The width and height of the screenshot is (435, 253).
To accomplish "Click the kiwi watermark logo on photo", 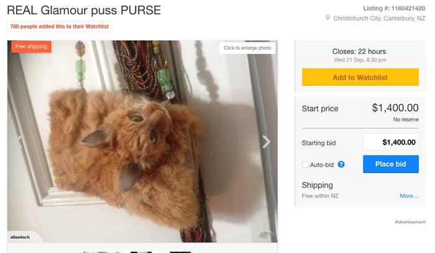I will pyautogui.click(x=265, y=236).
